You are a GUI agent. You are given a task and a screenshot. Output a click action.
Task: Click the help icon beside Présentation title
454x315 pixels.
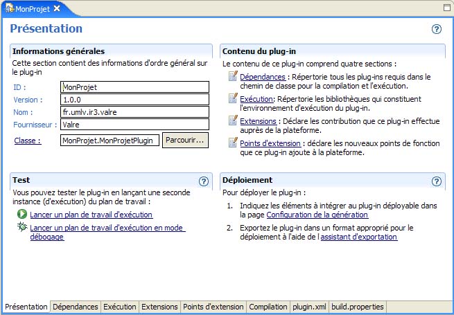[x=437, y=29]
